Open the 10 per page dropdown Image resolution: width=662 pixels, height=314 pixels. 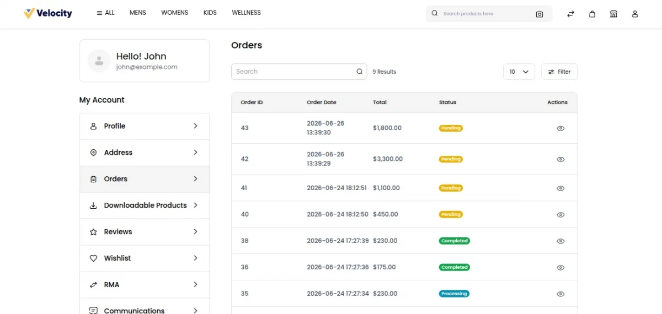tap(519, 72)
